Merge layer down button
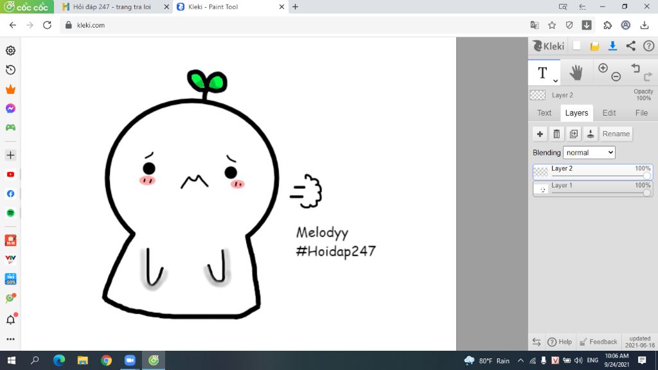 click(x=591, y=134)
